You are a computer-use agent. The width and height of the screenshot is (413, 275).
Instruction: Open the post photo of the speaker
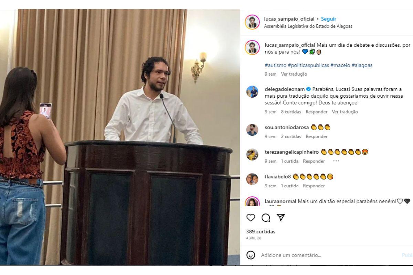click(120, 137)
